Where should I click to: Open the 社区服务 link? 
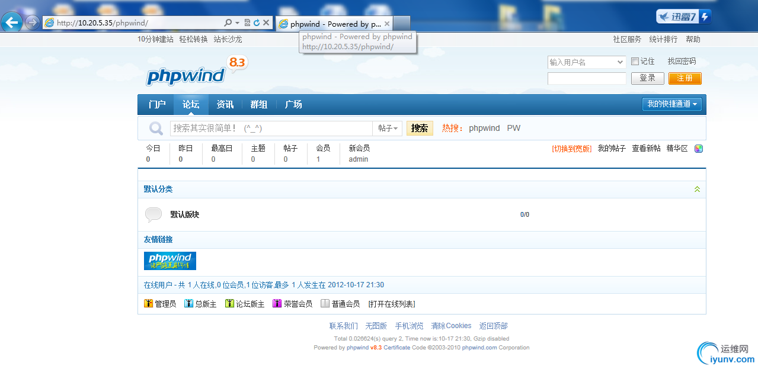[x=627, y=40]
